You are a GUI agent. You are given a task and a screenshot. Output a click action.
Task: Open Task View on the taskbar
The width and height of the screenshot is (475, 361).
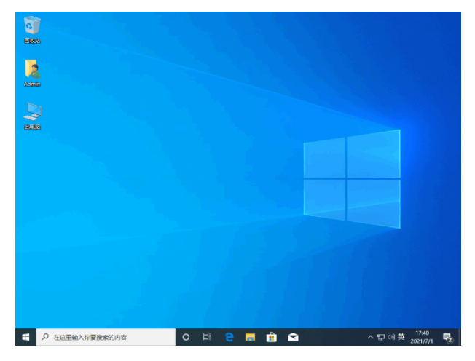point(207,337)
